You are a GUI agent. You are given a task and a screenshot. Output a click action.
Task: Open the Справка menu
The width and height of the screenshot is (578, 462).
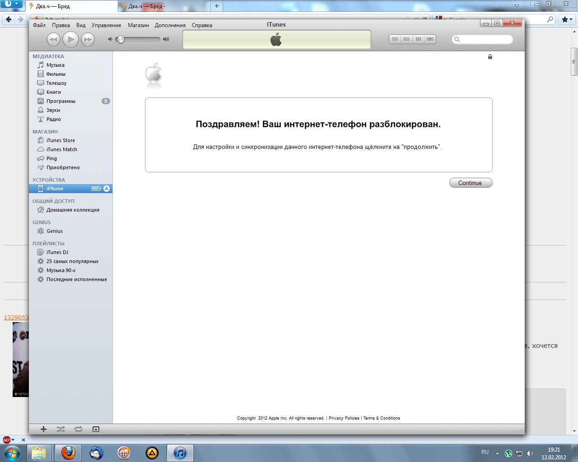pos(202,25)
